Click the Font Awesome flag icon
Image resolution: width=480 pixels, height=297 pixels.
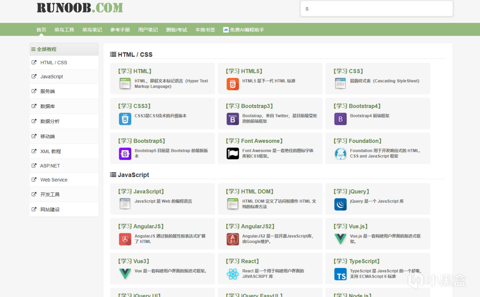point(232,153)
